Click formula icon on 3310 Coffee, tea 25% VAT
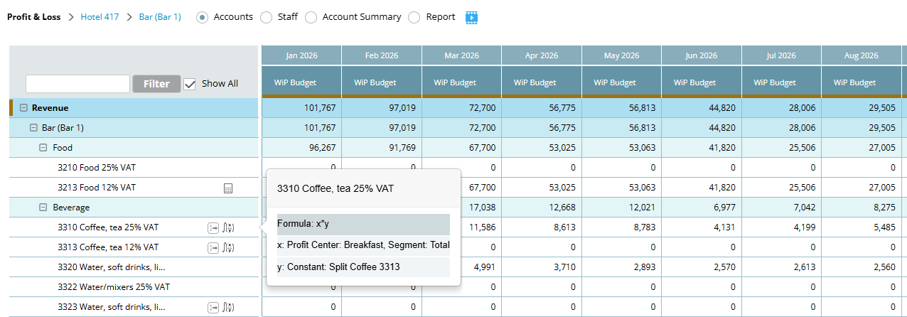The height and width of the screenshot is (317, 907). coord(229,227)
